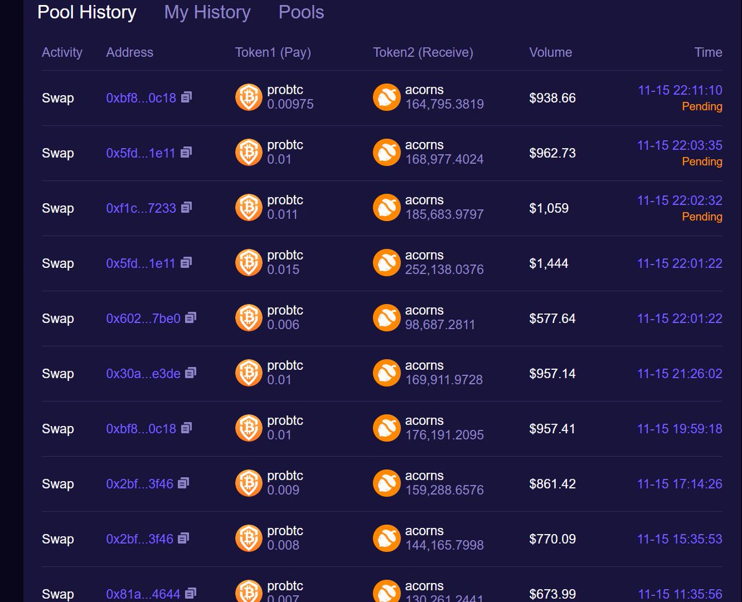
Task: Click the probtc icon in the 0.008 row
Action: 249,538
